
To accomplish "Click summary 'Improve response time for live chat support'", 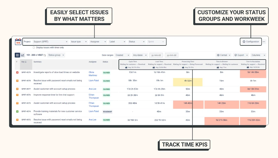I will 54,95.
